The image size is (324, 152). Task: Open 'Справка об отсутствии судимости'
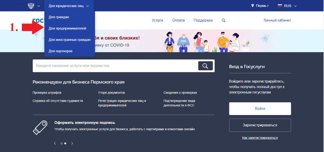tap(58, 101)
